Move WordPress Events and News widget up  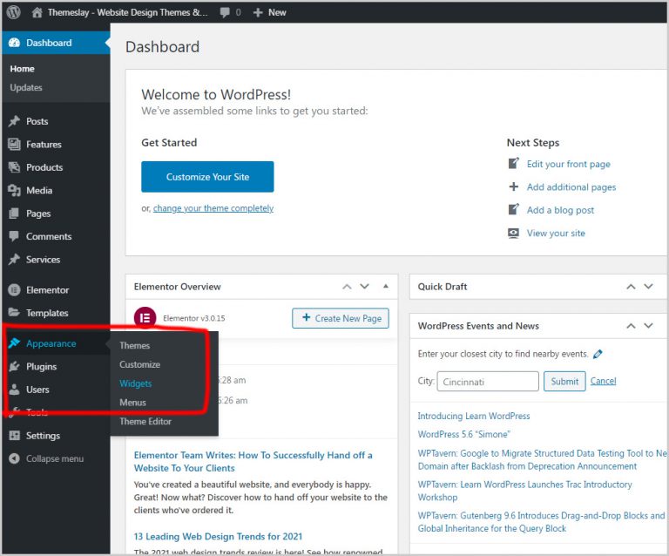pos(631,326)
